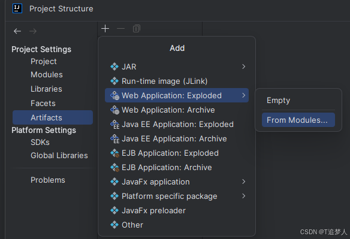
Task: Click the Java EE Application: Exploded icon
Action: coord(114,125)
